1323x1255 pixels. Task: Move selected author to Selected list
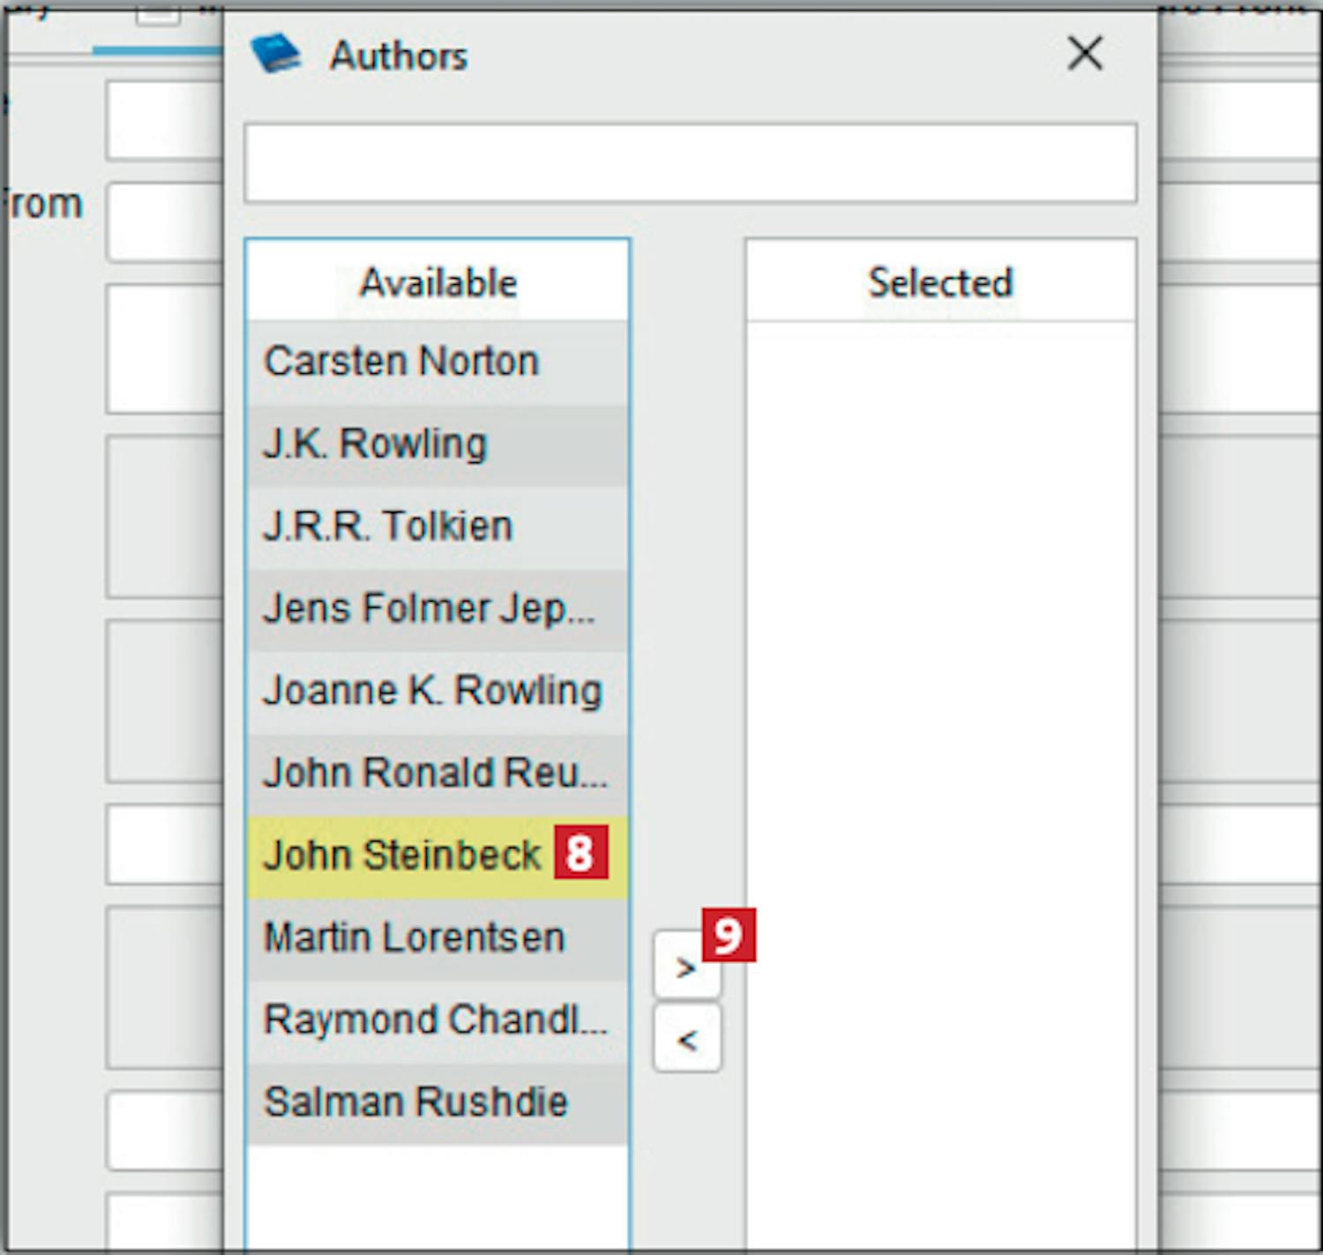coord(685,968)
